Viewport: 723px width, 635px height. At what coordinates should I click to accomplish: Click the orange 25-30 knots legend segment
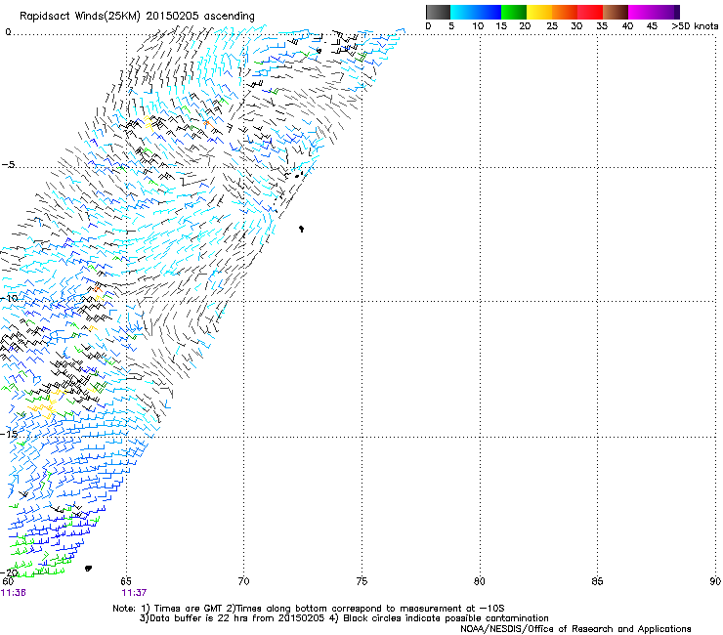(x=565, y=12)
